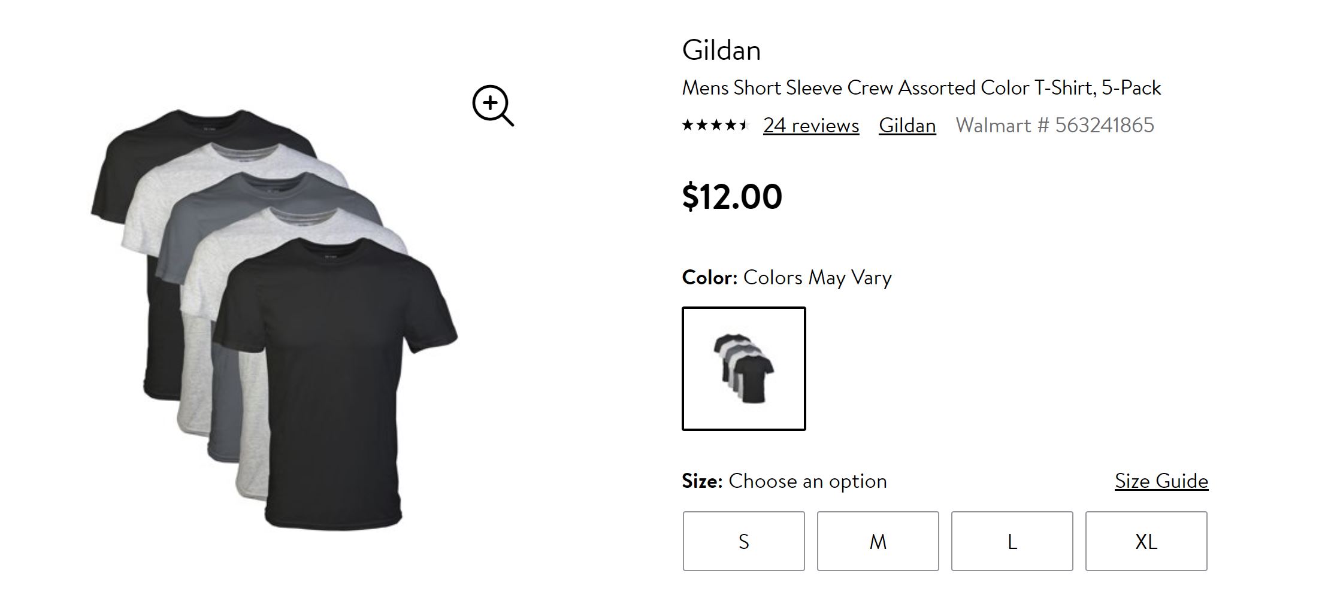The image size is (1325, 598).
Task: Click the Gildan brand heading
Action: click(x=721, y=50)
